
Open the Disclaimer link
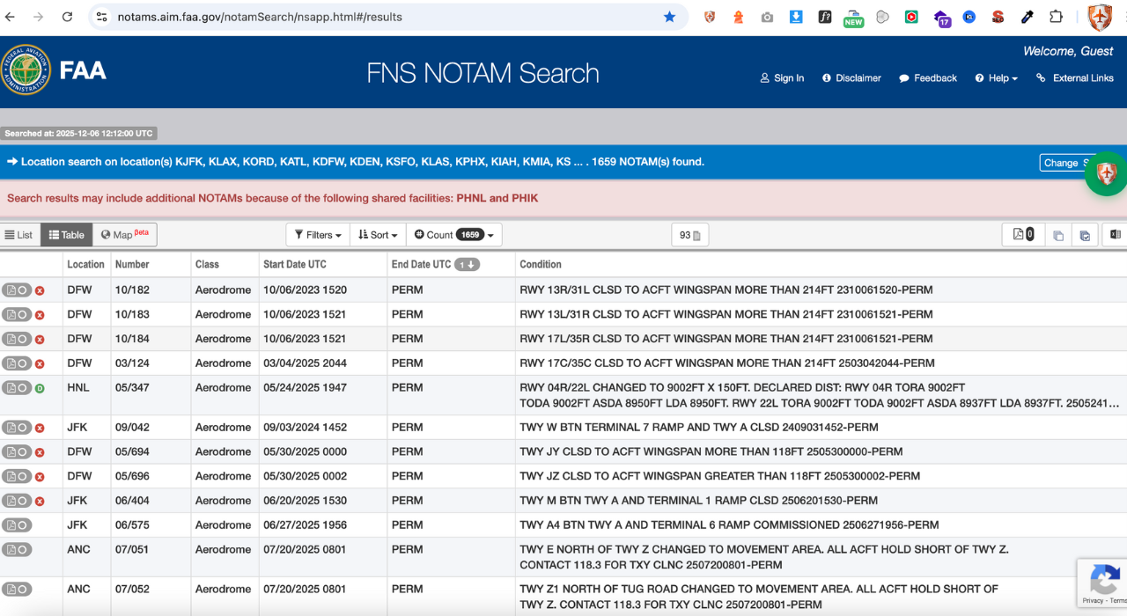pos(851,78)
